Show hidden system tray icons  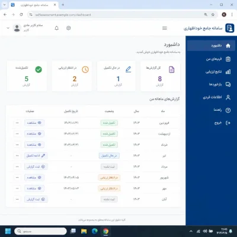point(191,231)
